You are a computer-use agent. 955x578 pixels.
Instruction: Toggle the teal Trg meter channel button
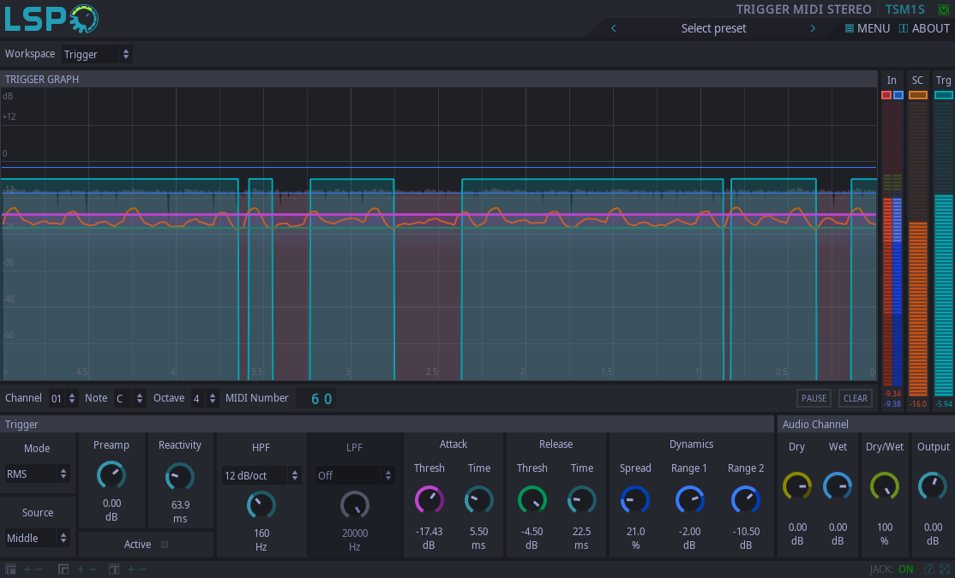coord(943,95)
